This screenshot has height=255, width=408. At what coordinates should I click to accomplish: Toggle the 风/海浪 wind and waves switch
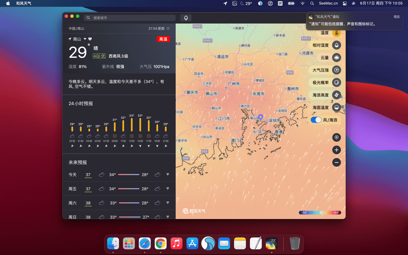point(316,120)
